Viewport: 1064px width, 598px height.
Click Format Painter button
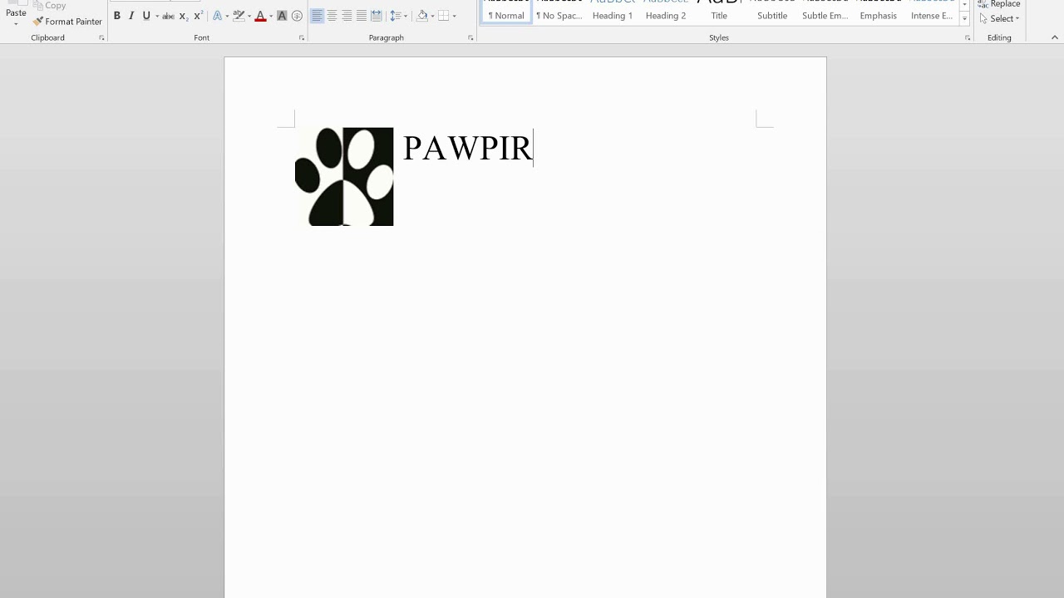[x=67, y=22]
